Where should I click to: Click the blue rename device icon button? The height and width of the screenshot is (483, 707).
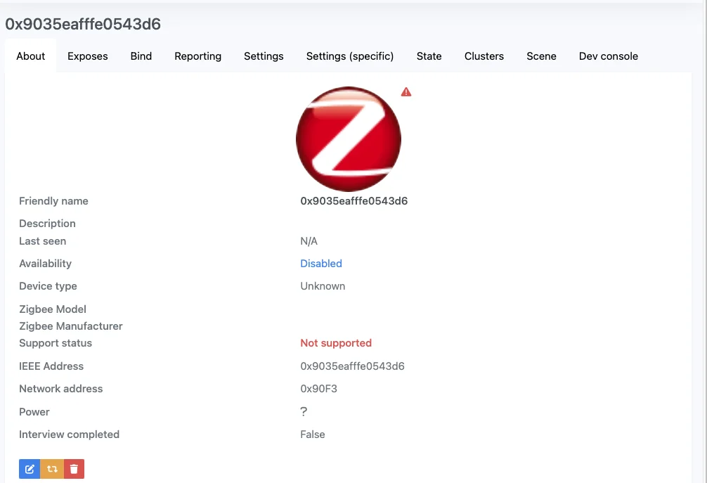pyautogui.click(x=30, y=469)
